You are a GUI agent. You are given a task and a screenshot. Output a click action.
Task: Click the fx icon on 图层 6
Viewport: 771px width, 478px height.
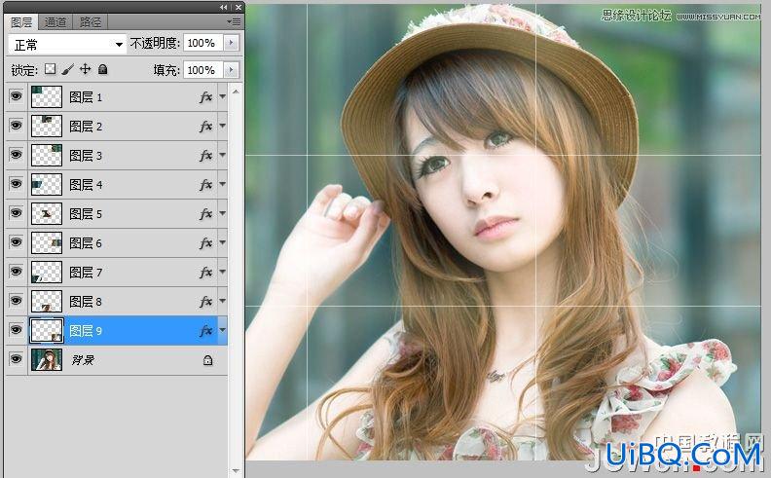[x=205, y=243]
